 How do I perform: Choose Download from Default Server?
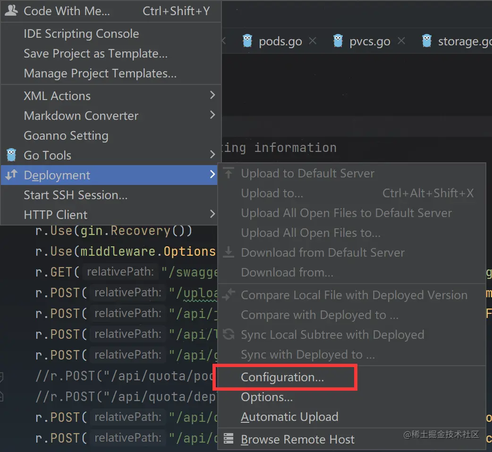tap(351, 252)
